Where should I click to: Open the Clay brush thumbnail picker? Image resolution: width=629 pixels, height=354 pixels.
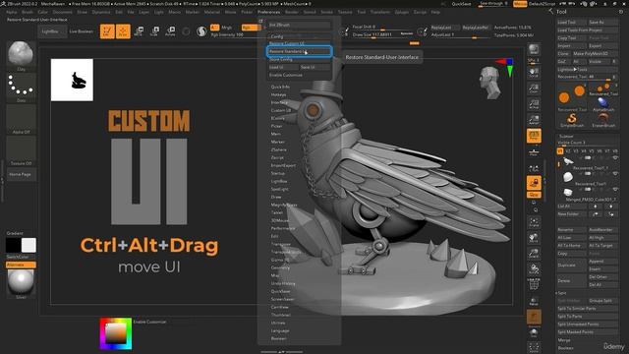point(21,54)
